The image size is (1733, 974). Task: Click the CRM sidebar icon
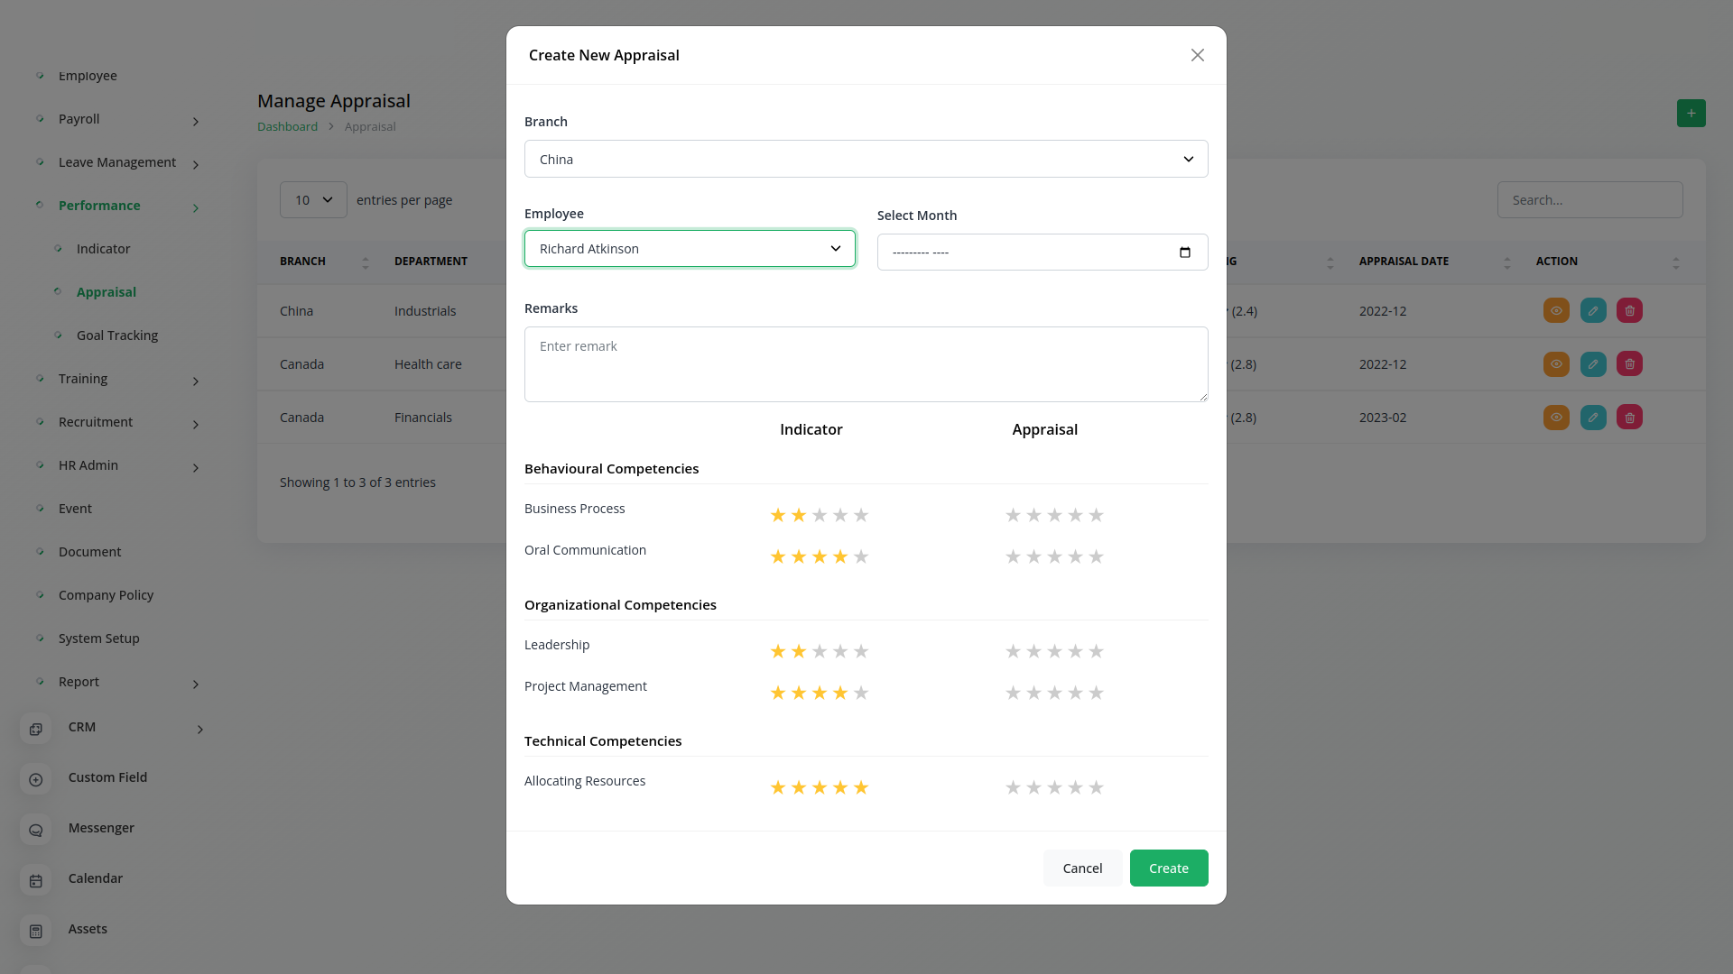tap(36, 729)
